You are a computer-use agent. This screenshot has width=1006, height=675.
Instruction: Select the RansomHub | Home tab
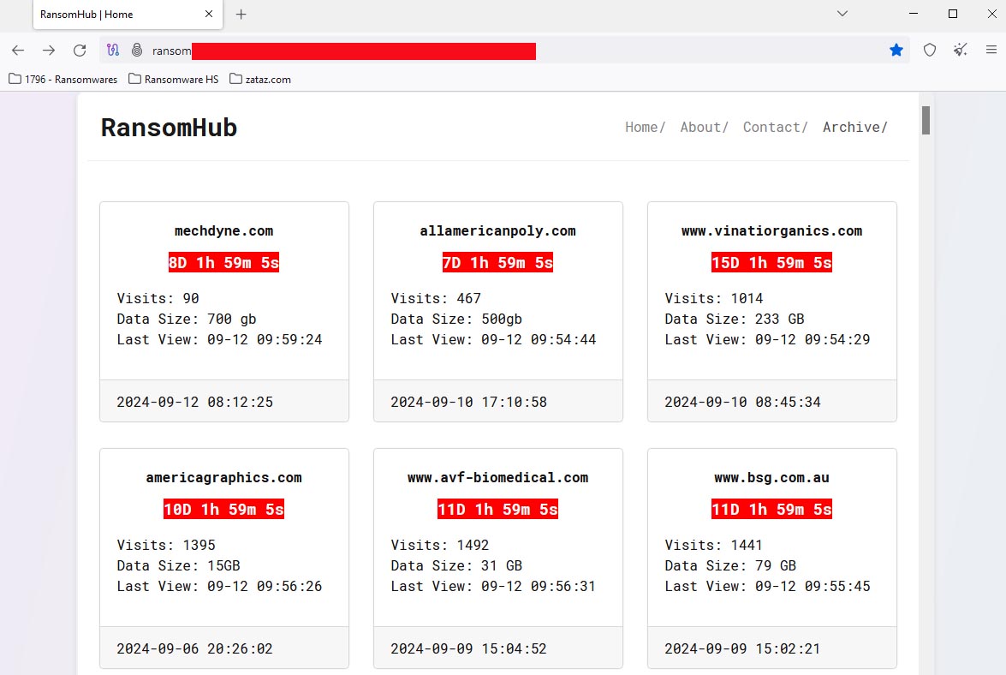128,14
